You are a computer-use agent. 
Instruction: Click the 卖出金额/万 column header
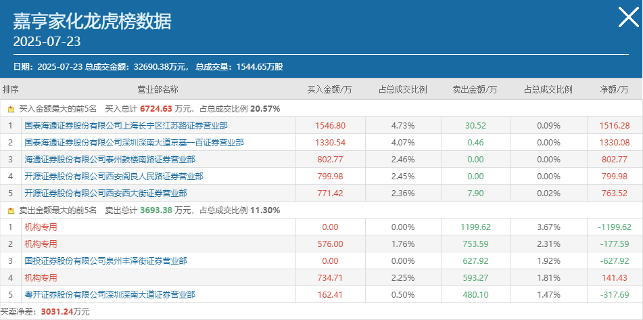[475, 89]
